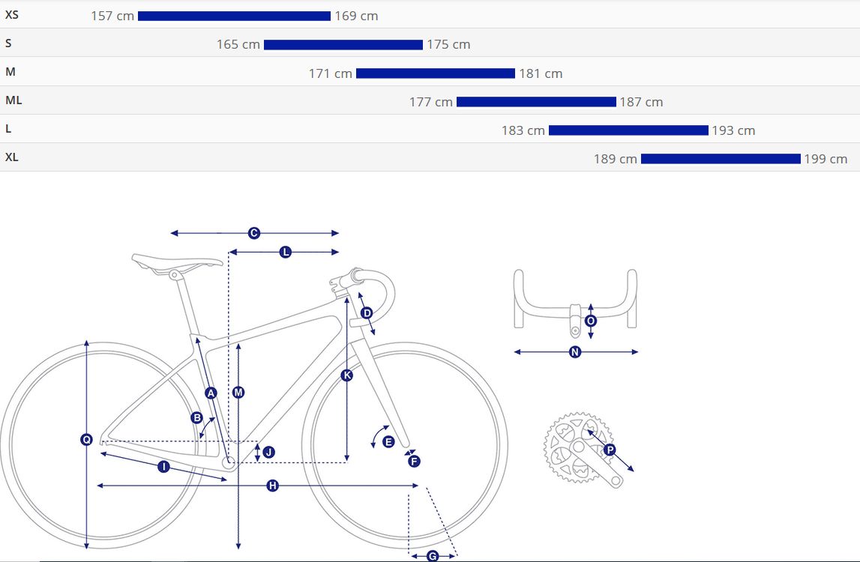Select the I chainstay marker
Screen dimensions: 860x562
pos(163,467)
